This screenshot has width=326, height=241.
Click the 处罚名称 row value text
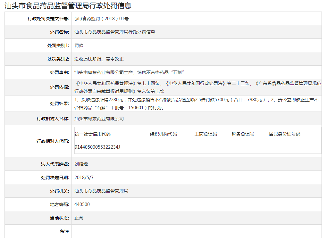[x=114, y=32]
